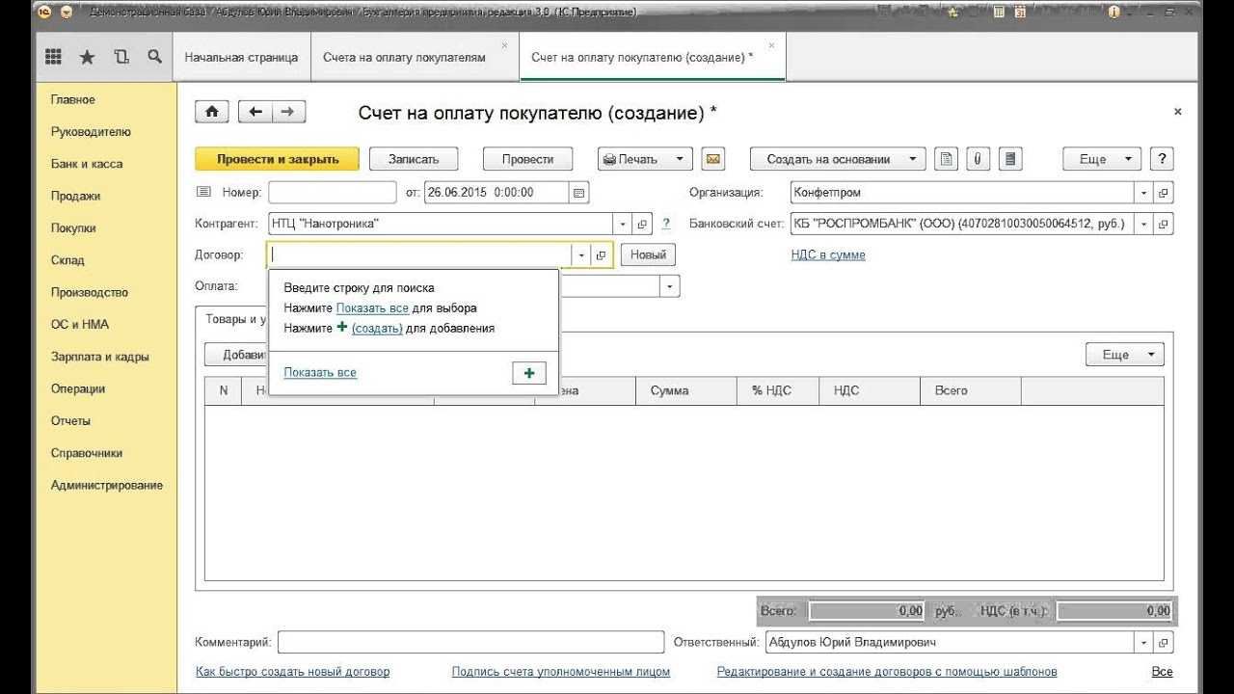
Task: Navigate back with the left arrow
Action: (x=255, y=112)
